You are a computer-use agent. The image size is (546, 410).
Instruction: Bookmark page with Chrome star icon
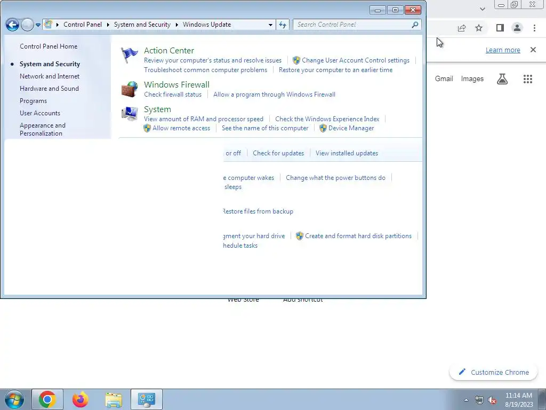[479, 28]
